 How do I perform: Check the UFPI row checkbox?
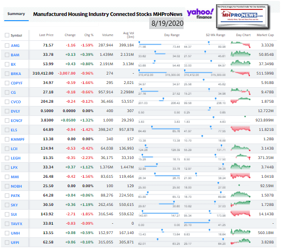(x=7, y=242)
